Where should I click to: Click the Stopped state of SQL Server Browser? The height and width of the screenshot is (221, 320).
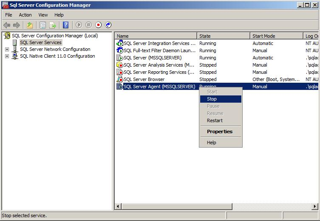(208, 79)
